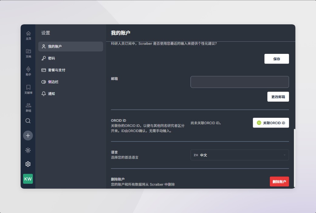This screenshot has width=316, height=213.
Task: Open the 文档 documents icon
Action: click(x=28, y=54)
